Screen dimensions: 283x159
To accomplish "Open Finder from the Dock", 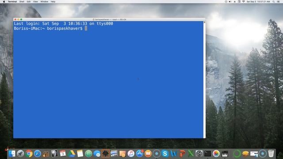I will (12, 154).
